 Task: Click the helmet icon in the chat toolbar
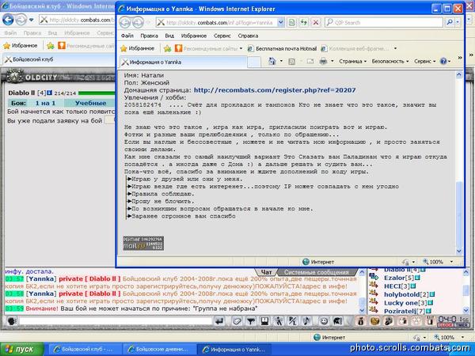tap(338, 321)
